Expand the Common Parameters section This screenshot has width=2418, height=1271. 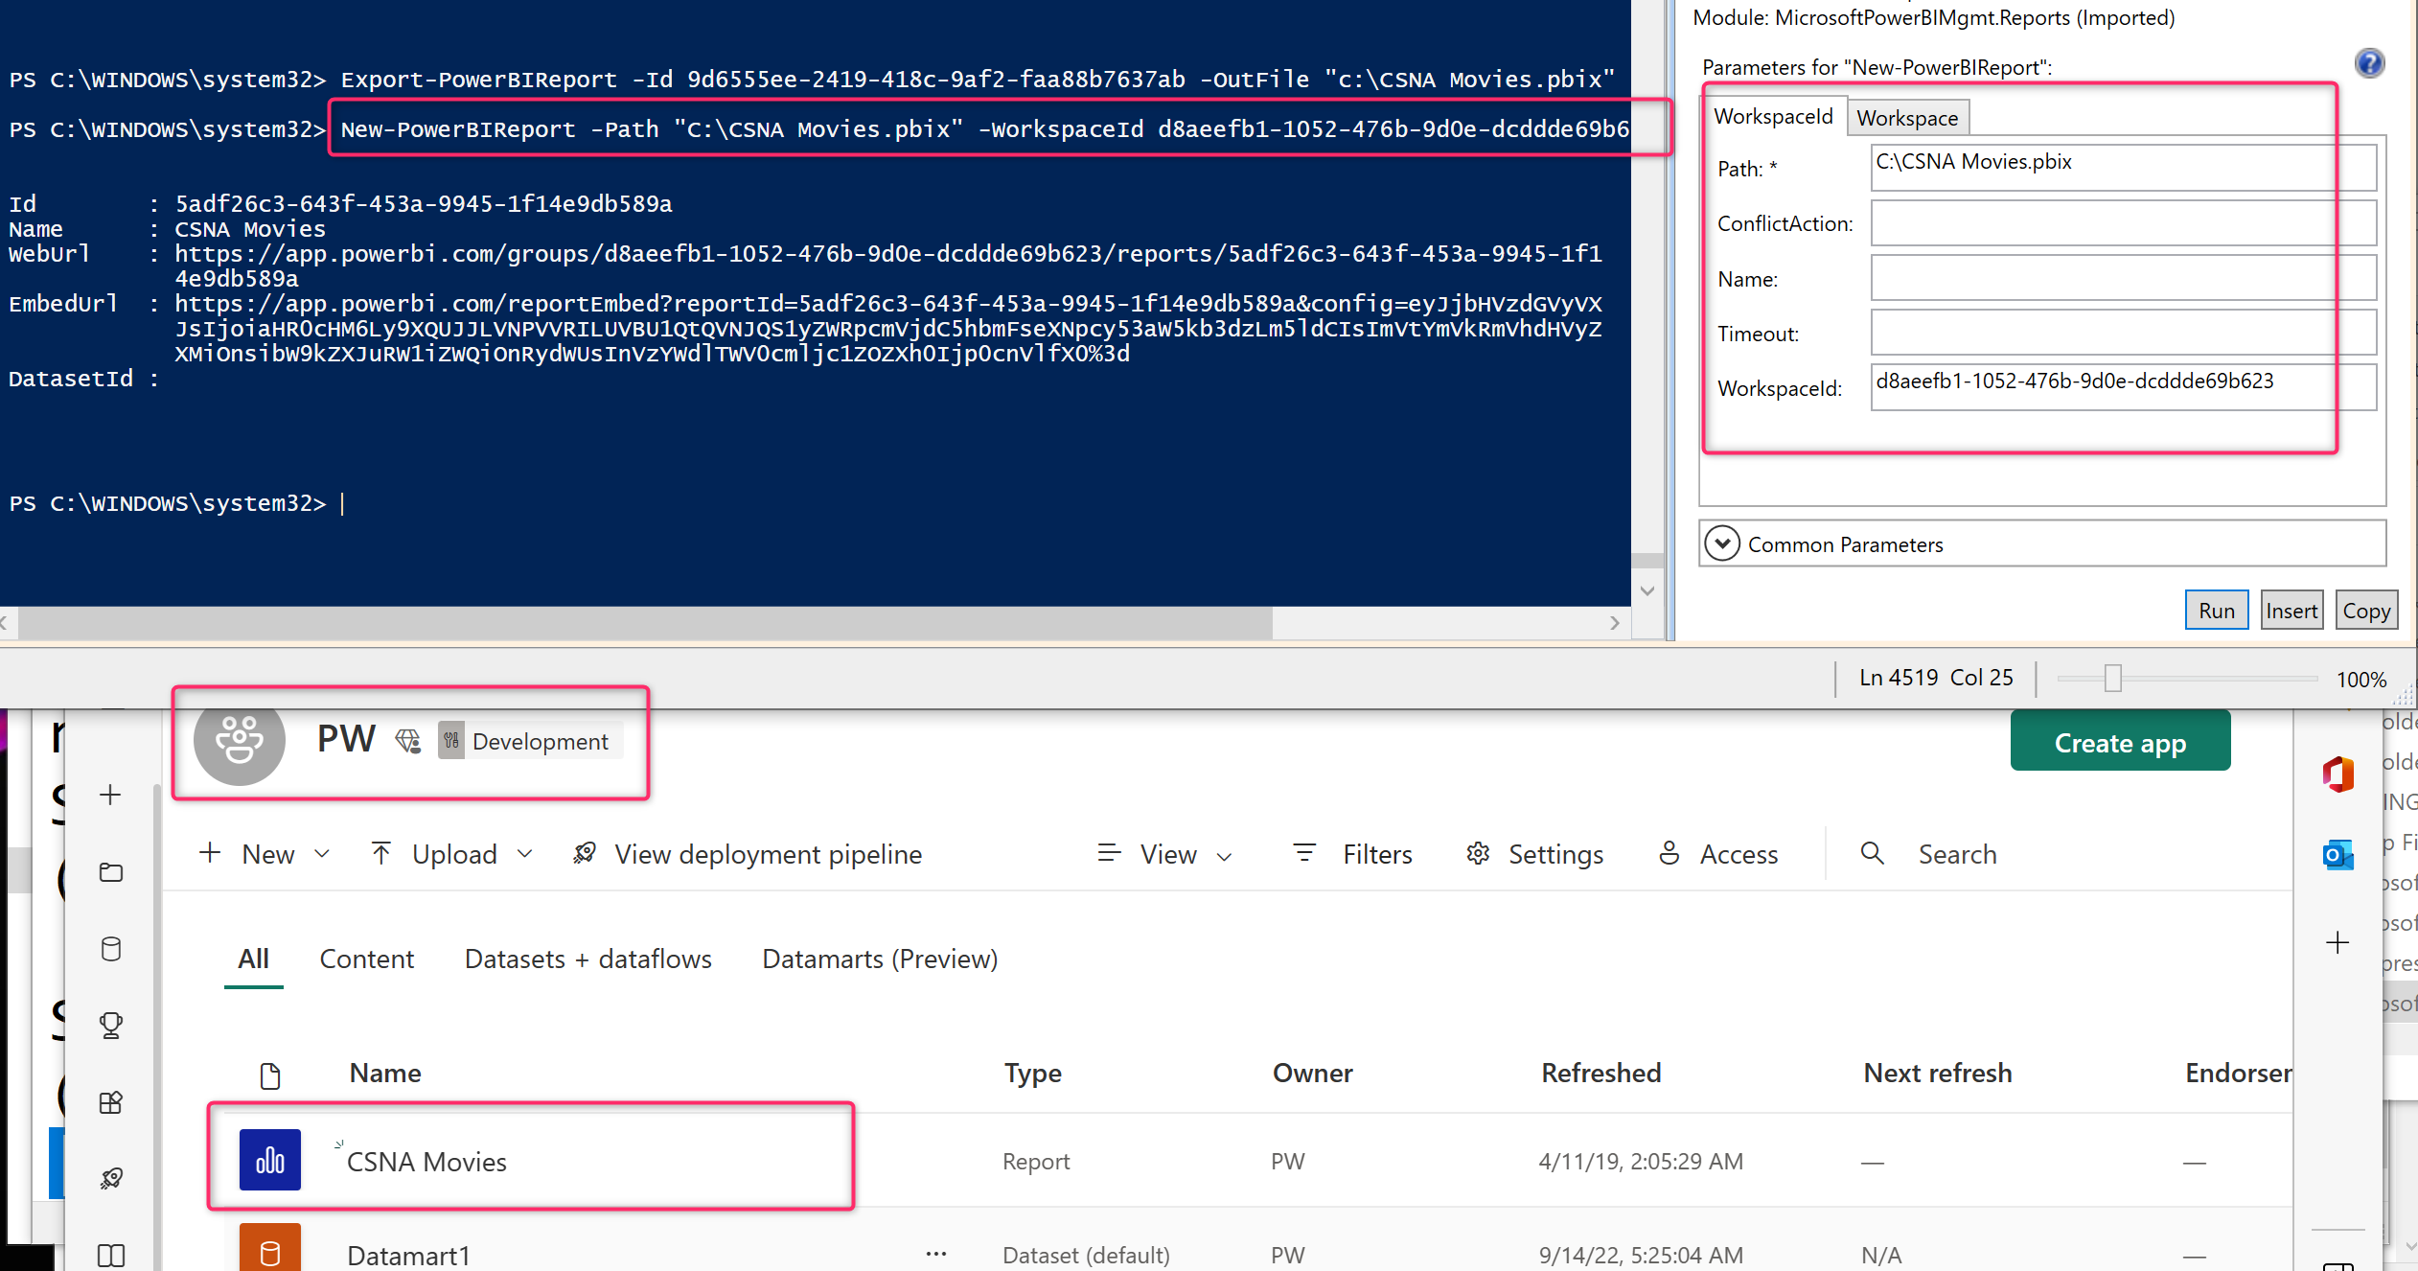[x=1722, y=543]
